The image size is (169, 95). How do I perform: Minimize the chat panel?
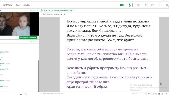pos(31,42)
